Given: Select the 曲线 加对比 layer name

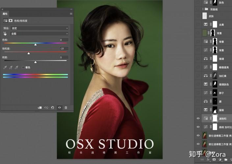Looking at the screenshot, I should pos(225,127).
